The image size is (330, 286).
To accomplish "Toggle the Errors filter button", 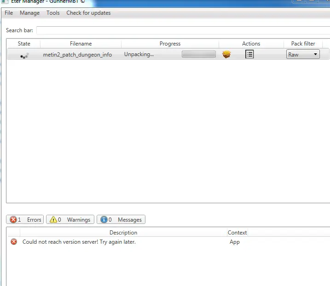I will tap(25, 220).
